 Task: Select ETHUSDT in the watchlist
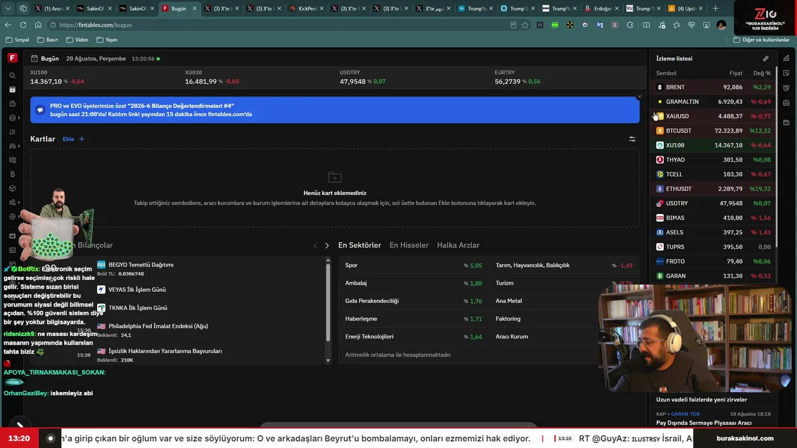pyautogui.click(x=714, y=189)
